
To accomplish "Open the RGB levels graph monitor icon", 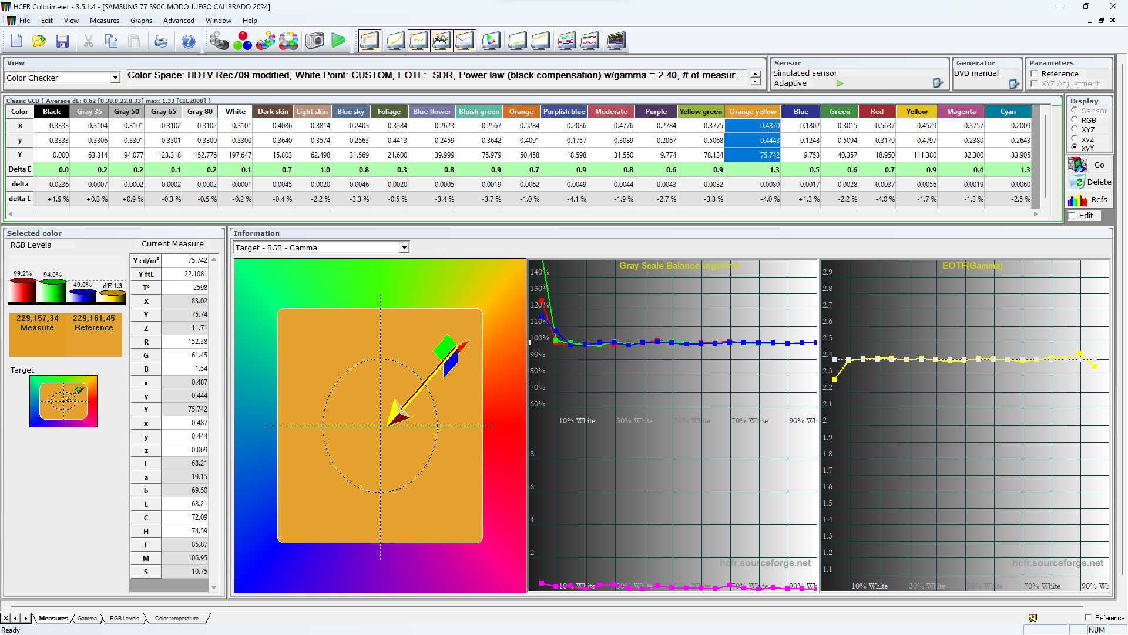I will (442, 41).
